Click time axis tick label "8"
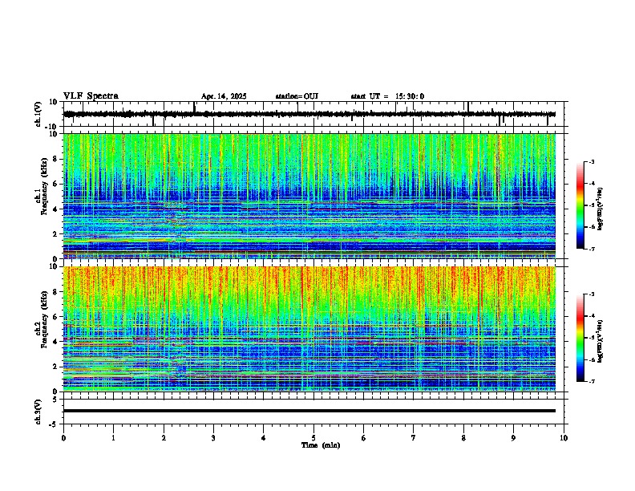635x491 pixels. (463, 438)
